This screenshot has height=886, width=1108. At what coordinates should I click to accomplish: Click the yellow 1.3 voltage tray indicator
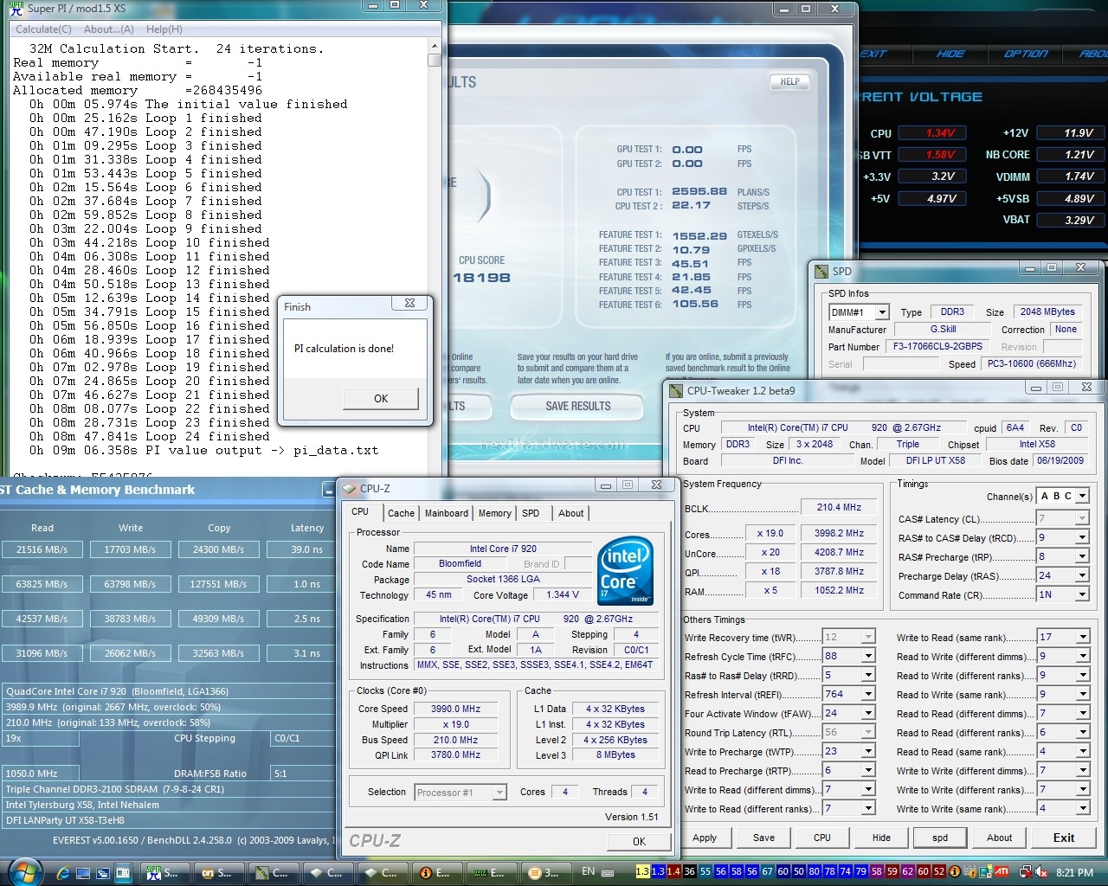pos(642,871)
